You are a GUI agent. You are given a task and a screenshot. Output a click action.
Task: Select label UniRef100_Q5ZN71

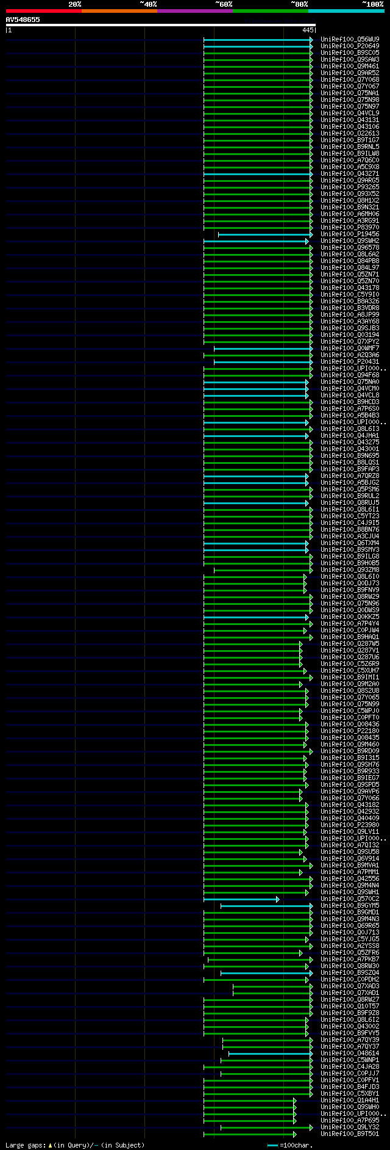coord(350,274)
